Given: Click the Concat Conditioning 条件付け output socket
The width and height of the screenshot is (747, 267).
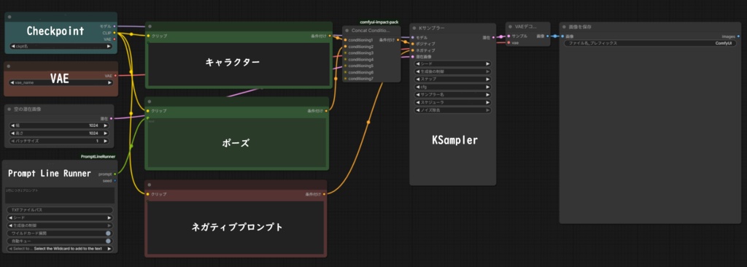Looking at the screenshot, I should [398, 40].
